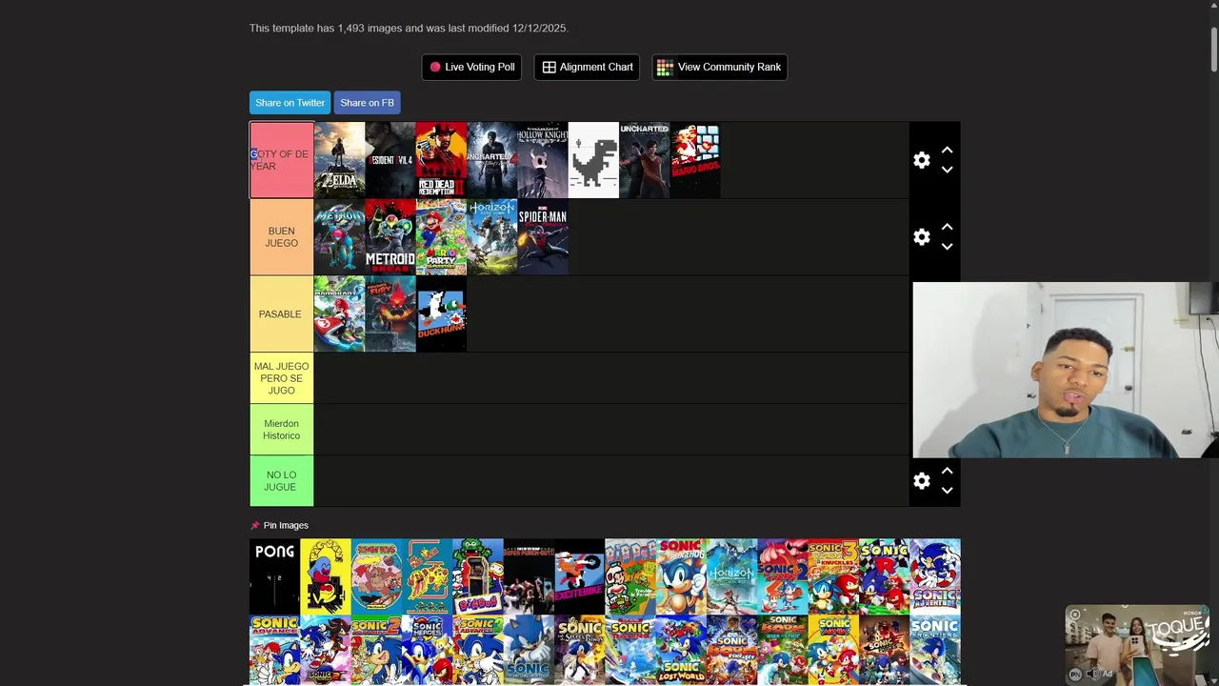The width and height of the screenshot is (1219, 686).
Task: Select the BUEN JUEGO tier label
Action: [x=281, y=237]
